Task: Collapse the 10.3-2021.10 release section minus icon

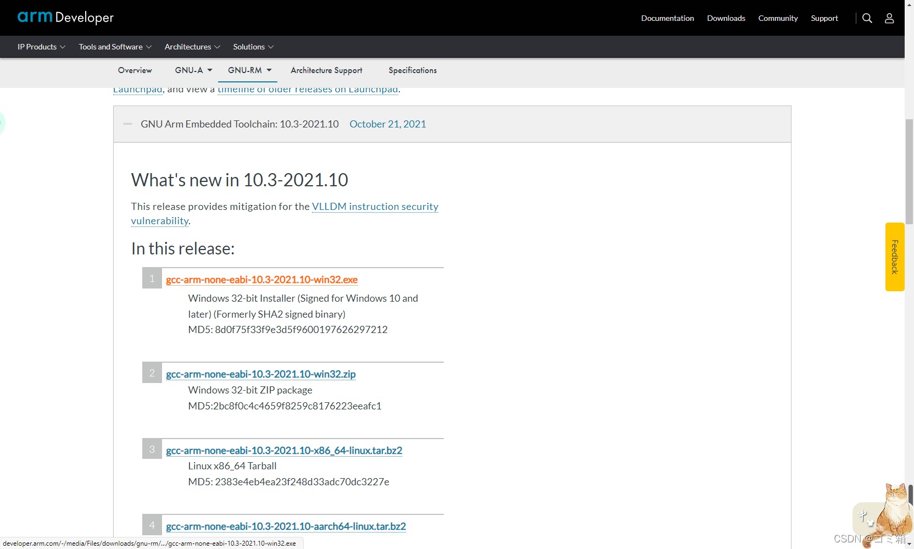Action: point(128,124)
